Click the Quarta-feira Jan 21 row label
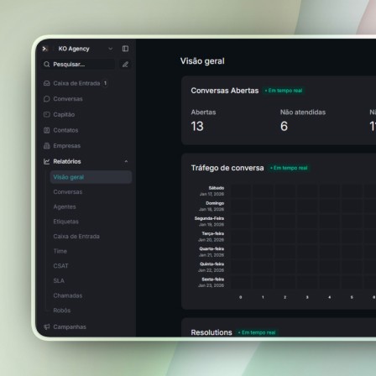The image size is (376, 376). [x=211, y=252]
